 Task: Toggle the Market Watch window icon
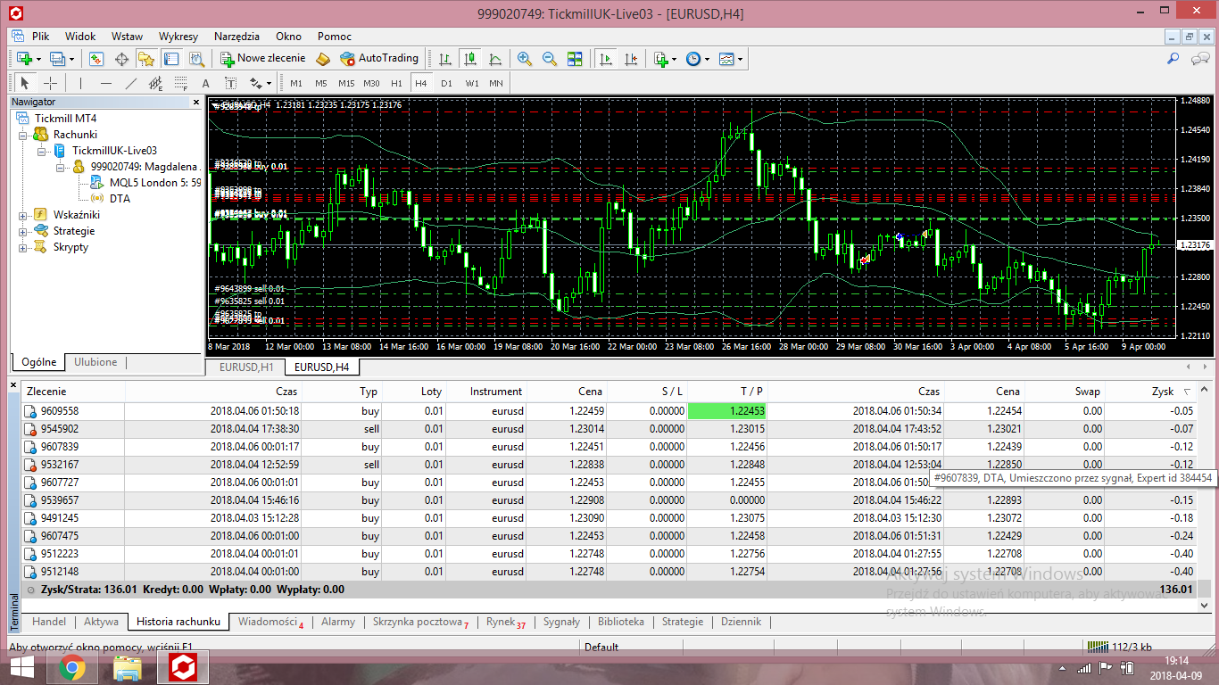coord(96,59)
